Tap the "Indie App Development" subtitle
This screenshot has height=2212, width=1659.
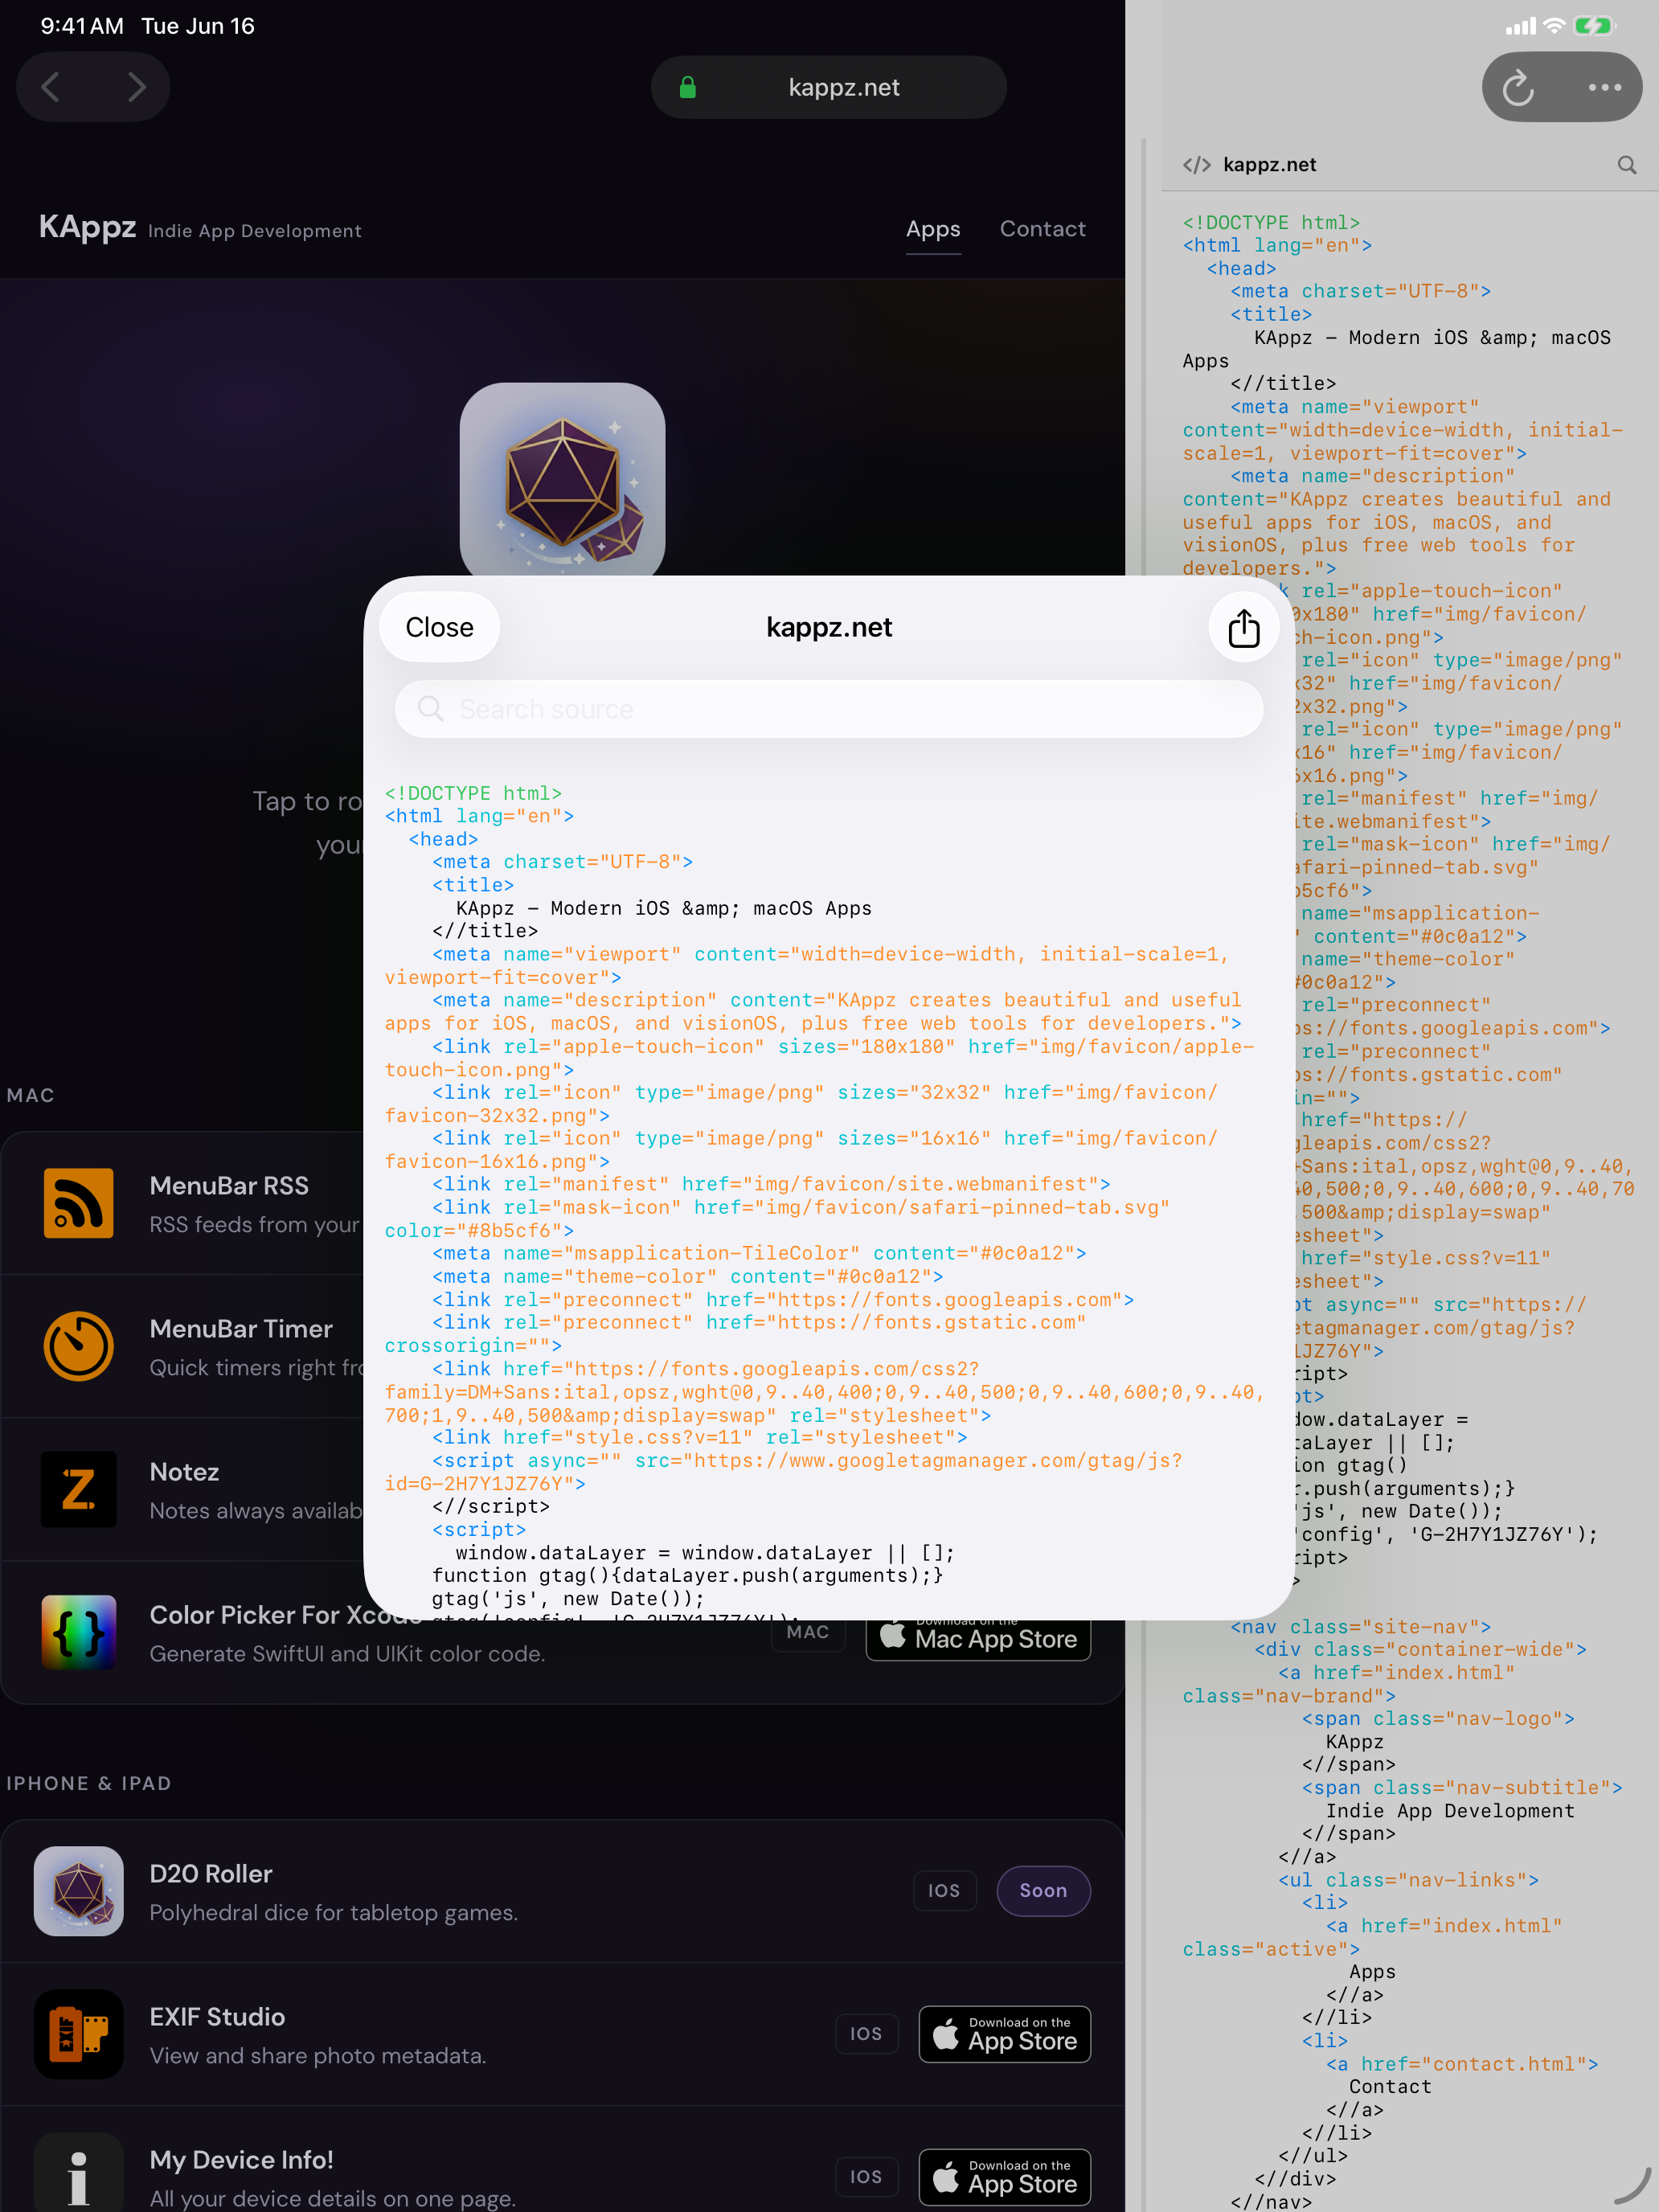[255, 231]
